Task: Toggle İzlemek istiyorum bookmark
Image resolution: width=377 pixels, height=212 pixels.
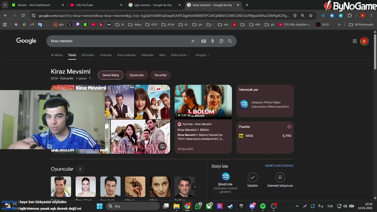Action: 280,180
